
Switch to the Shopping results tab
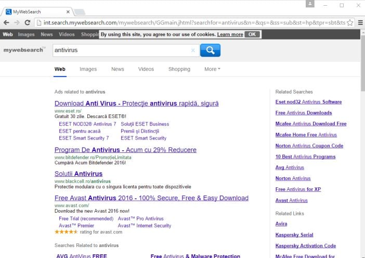point(179,69)
